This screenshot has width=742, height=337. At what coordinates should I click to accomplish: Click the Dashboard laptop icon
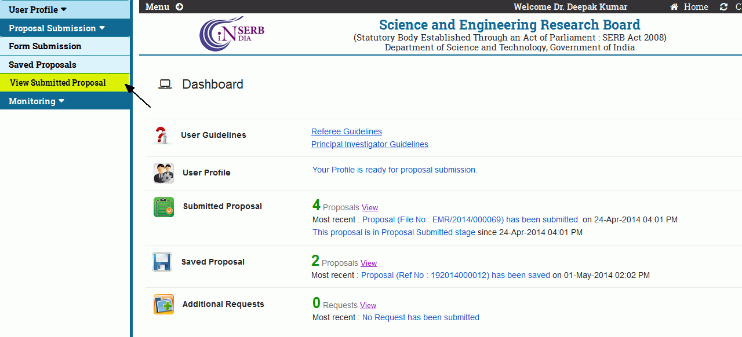(x=165, y=85)
